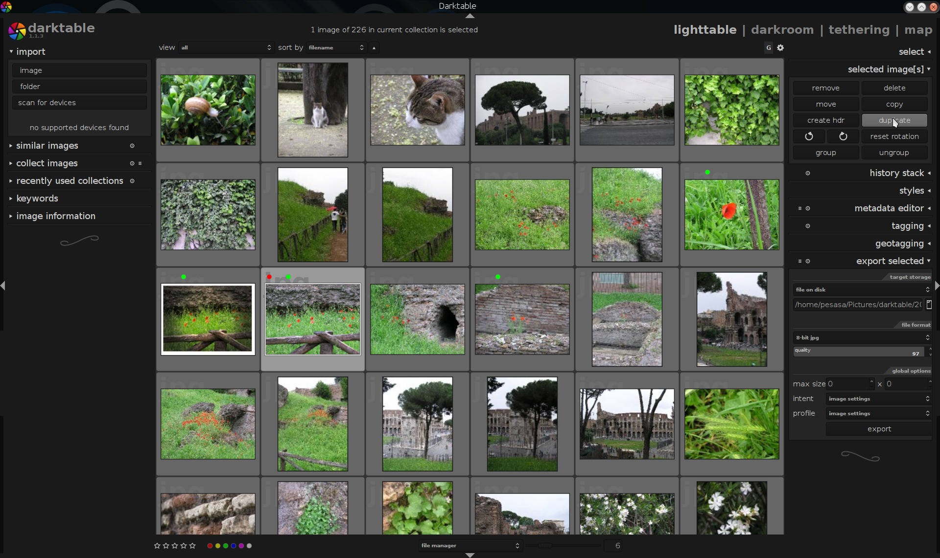Collapse the left side panel
The height and width of the screenshot is (558, 940).
tap(3, 286)
